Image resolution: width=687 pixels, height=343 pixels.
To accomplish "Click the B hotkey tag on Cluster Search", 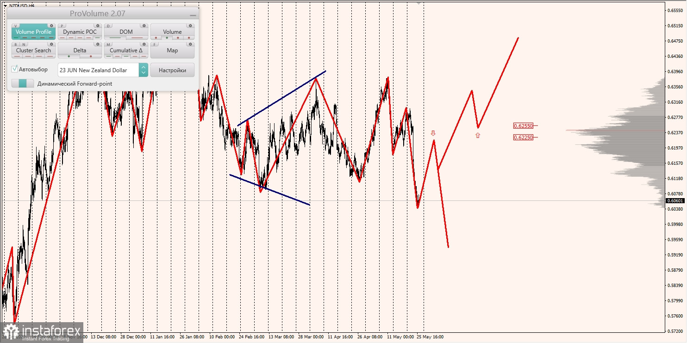I will 16,44.
